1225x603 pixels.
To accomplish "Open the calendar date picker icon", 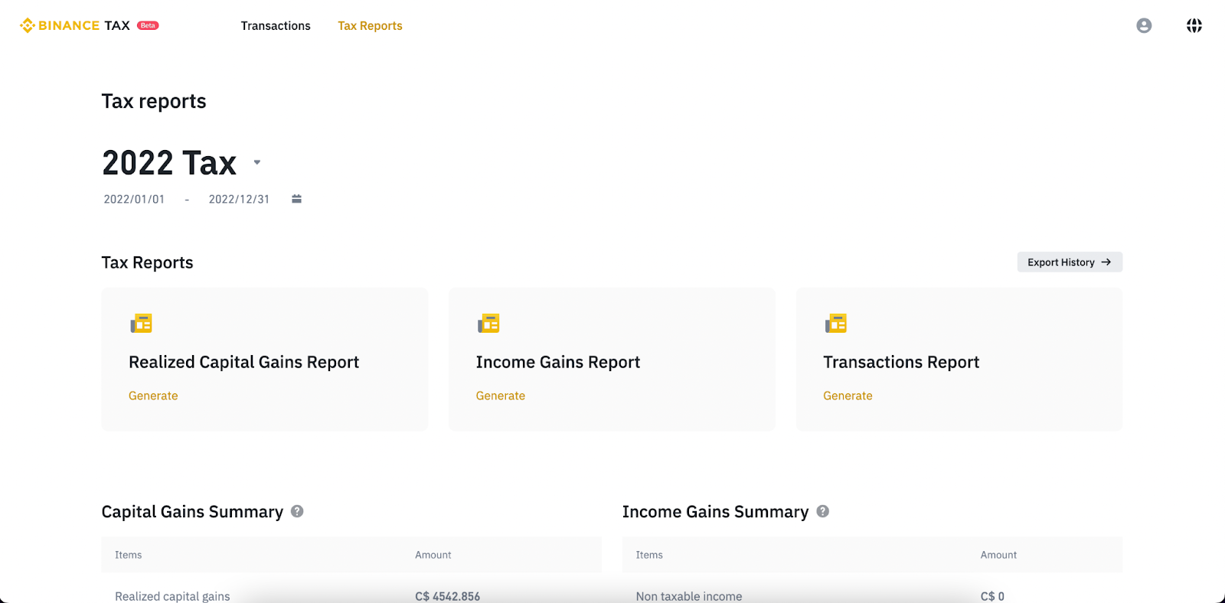I will click(x=296, y=199).
